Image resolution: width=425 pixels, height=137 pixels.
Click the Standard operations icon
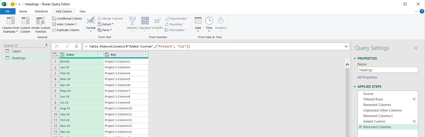point(145,20)
